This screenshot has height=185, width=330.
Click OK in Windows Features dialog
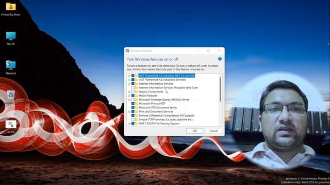point(195,131)
